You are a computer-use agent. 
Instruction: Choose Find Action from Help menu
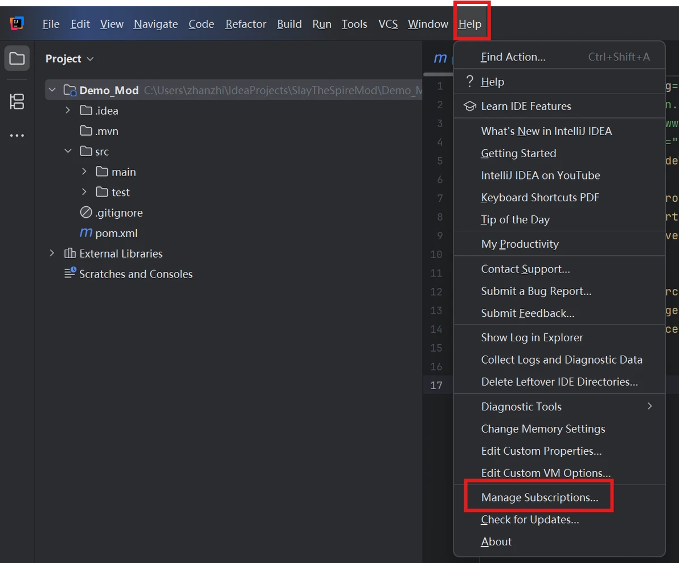(559, 57)
